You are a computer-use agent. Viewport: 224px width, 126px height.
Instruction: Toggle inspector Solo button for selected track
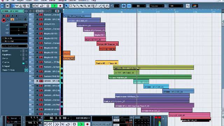(x=8, y=16)
